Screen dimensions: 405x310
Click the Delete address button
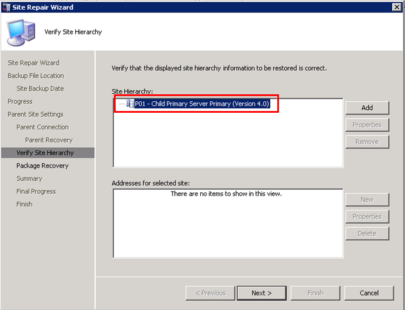point(367,234)
